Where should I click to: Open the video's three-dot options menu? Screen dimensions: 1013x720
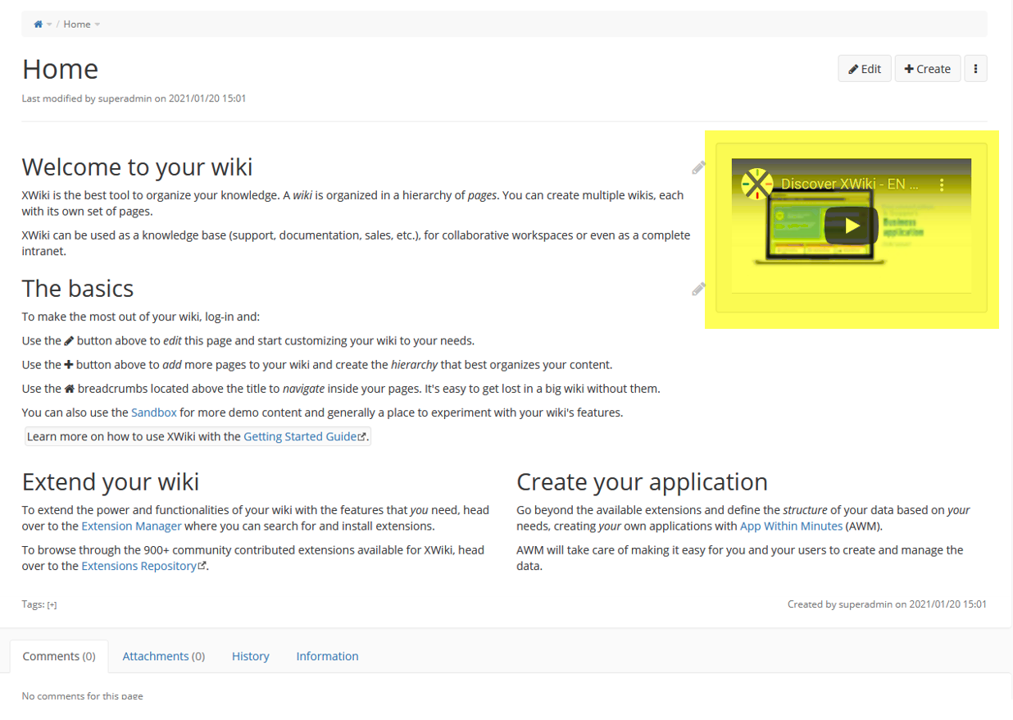click(942, 185)
